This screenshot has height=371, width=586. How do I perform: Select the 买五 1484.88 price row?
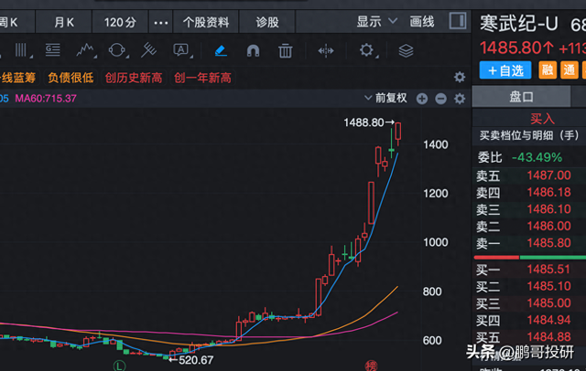point(529,337)
